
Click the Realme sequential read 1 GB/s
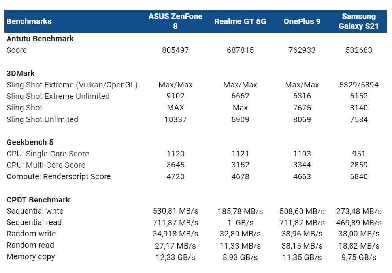[240, 223]
